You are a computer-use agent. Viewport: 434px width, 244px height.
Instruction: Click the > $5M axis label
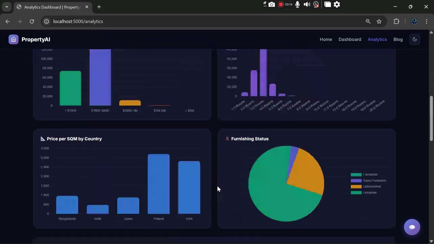[x=190, y=110]
